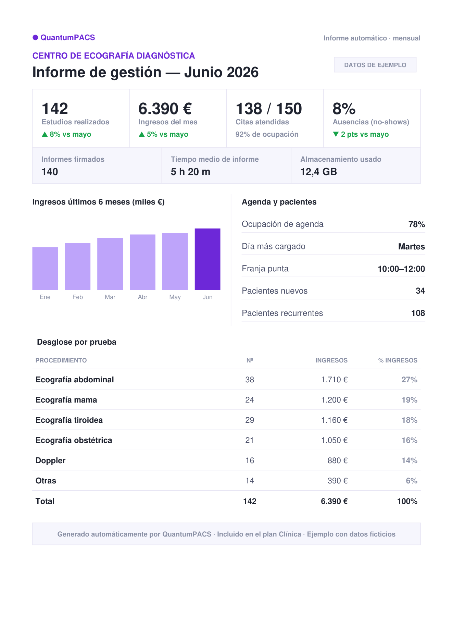Click the 'Doppler' row name
The image size is (453, 641).
coord(51,460)
